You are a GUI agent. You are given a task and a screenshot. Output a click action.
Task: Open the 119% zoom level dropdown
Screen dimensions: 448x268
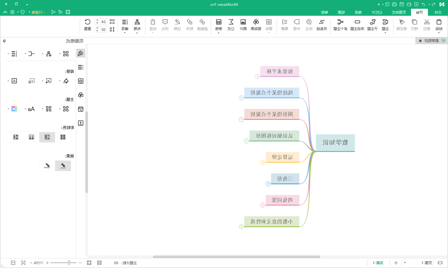pos(31,263)
